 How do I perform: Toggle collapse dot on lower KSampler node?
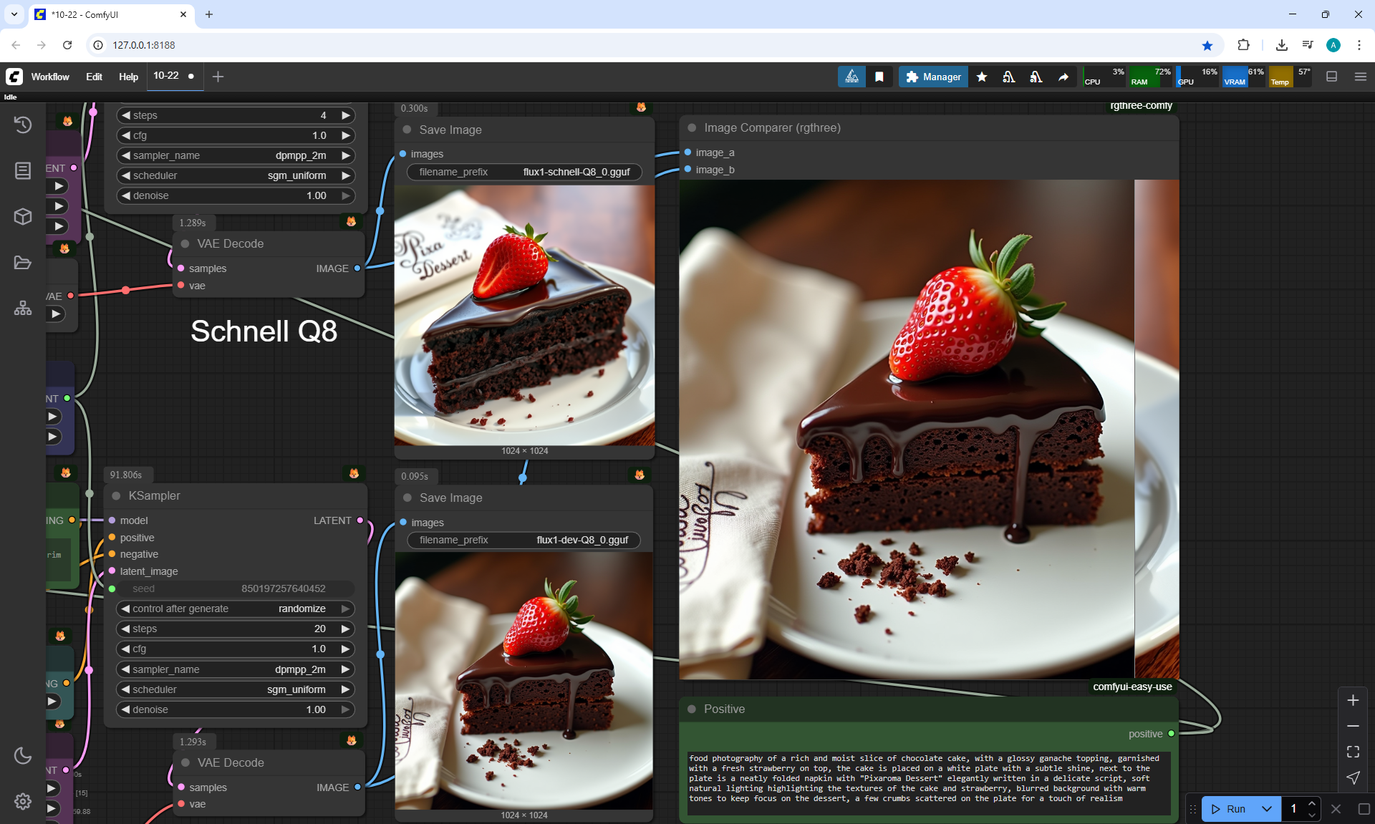[x=116, y=496]
